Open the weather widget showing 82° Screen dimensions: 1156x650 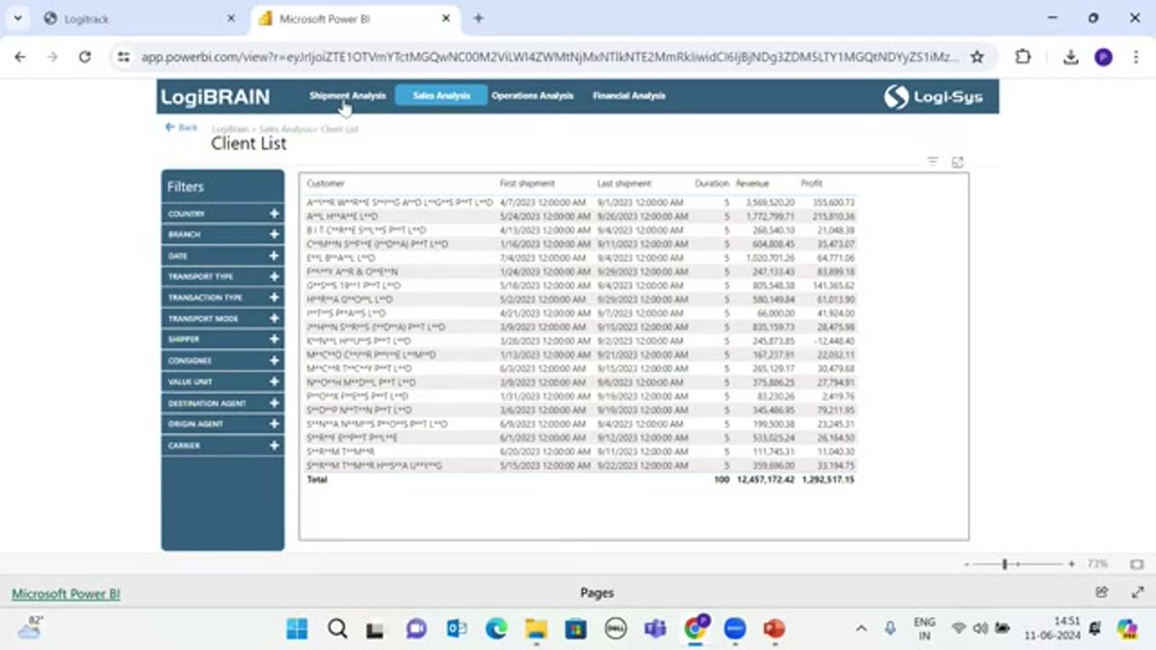point(32,628)
